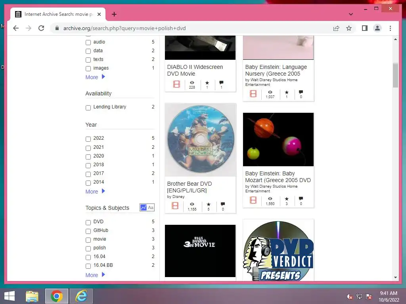Tick the texts media type checkbox
This screenshot has height=304, width=406.
(88, 60)
